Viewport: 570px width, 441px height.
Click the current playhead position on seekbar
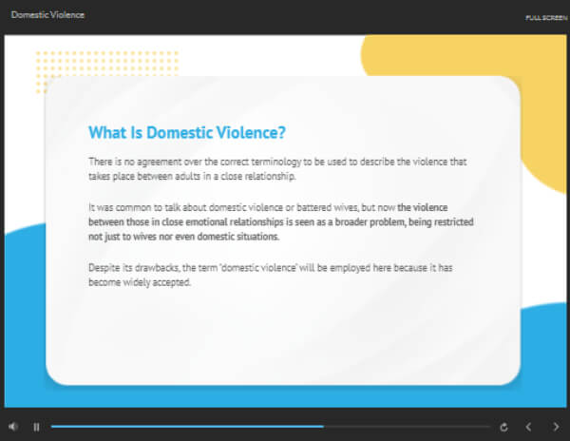pos(323,427)
